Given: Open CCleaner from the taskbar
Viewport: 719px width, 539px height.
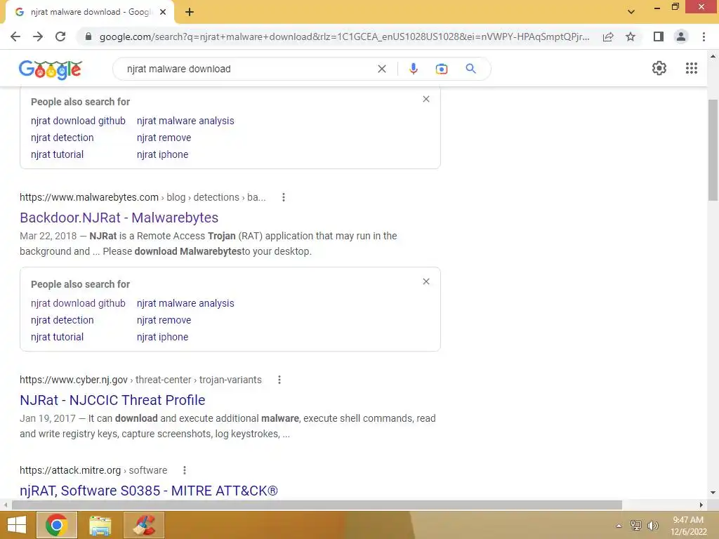Looking at the screenshot, I should [144, 525].
